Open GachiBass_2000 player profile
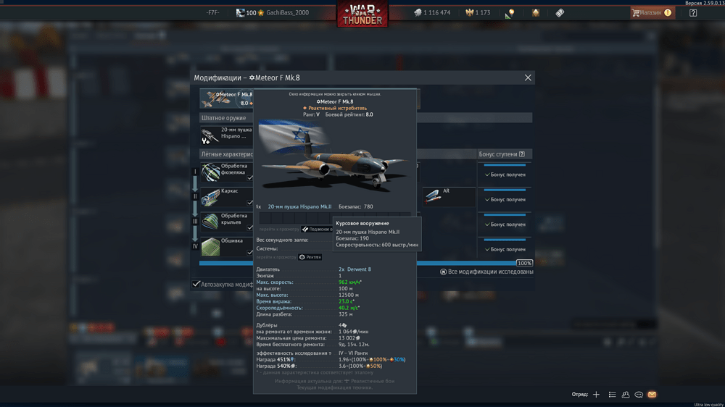Viewport: 725px width, 407px height. (287, 12)
